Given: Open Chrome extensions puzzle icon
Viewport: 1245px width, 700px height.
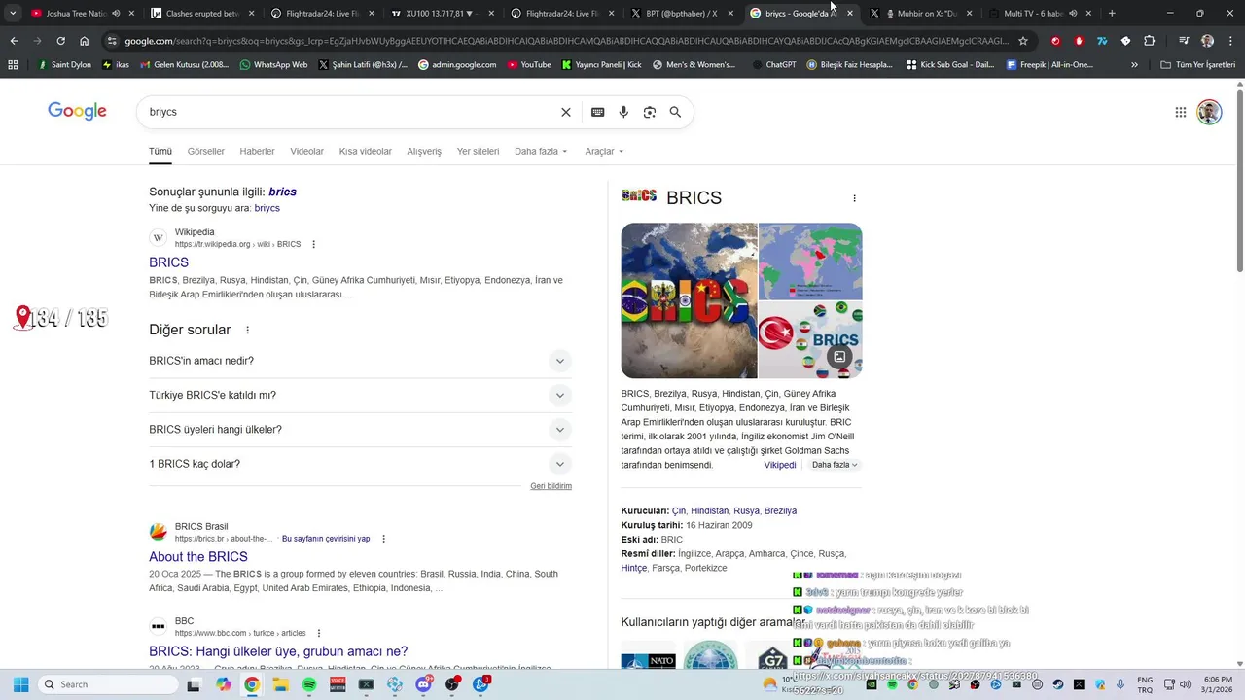Looking at the screenshot, I should (x=1149, y=41).
